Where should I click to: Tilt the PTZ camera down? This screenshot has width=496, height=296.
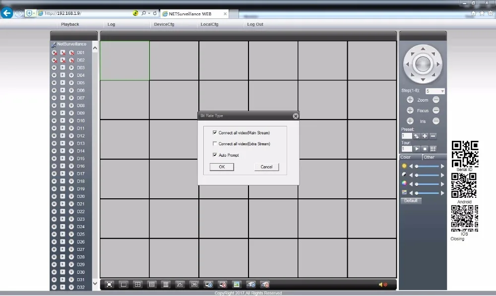click(423, 80)
